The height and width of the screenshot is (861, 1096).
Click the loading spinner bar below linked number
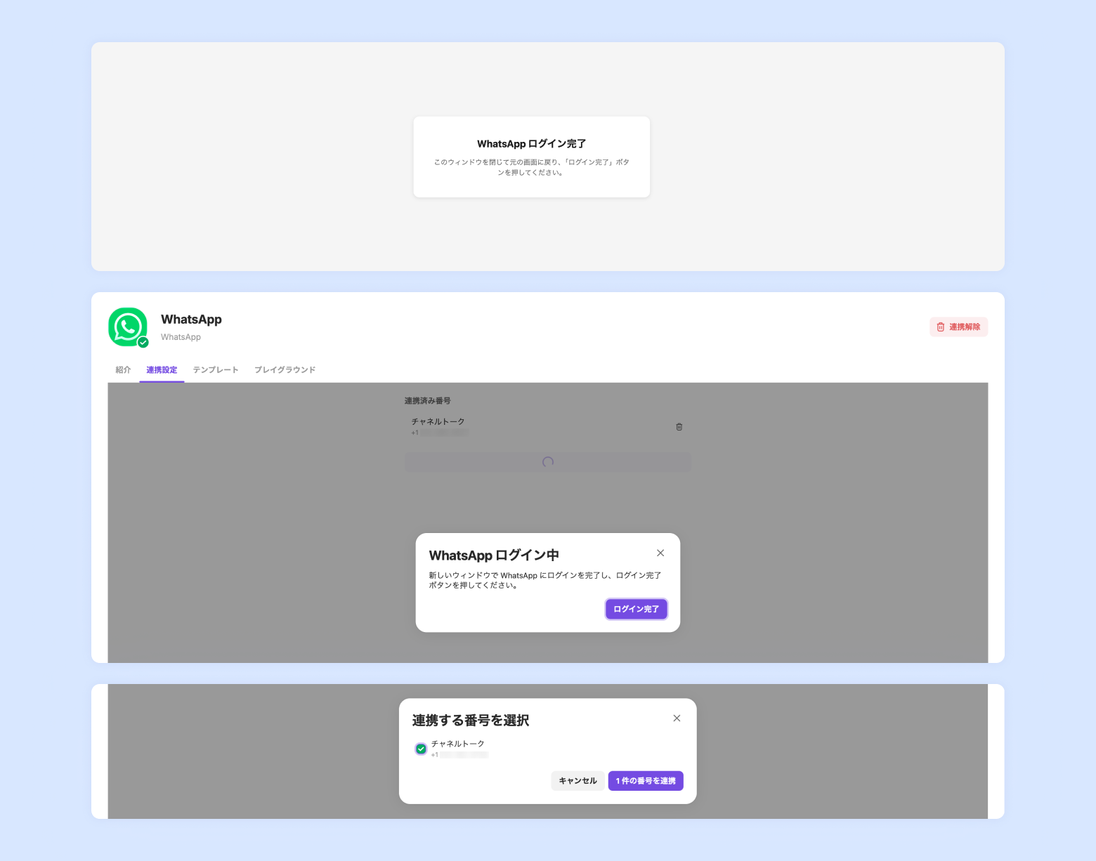(x=548, y=462)
